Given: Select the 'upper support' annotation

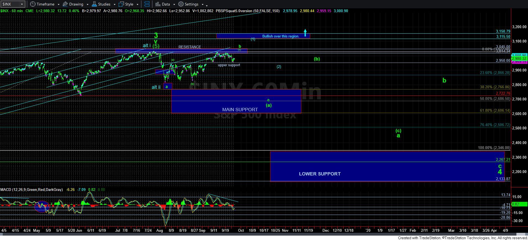Looking at the screenshot, I should coord(229,65).
